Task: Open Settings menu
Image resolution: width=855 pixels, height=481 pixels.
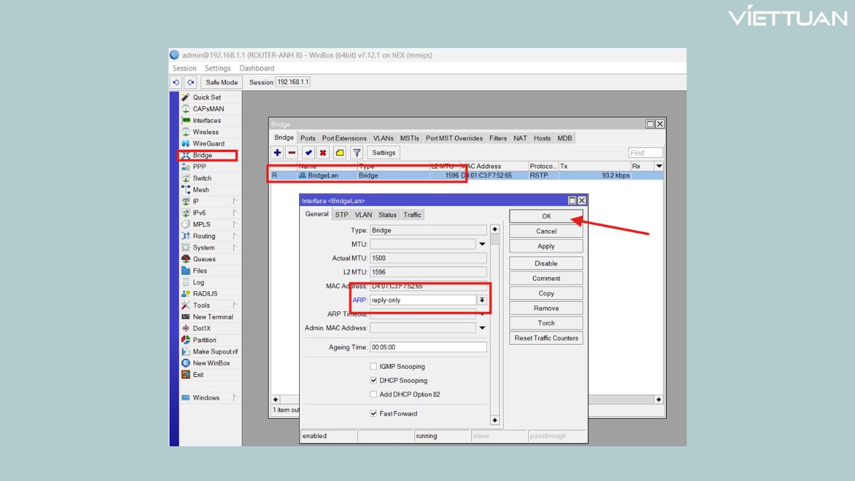Action: click(218, 68)
